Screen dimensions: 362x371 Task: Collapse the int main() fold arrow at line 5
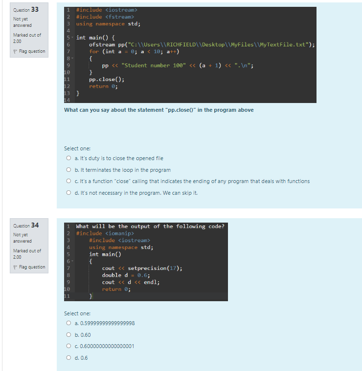point(72,38)
